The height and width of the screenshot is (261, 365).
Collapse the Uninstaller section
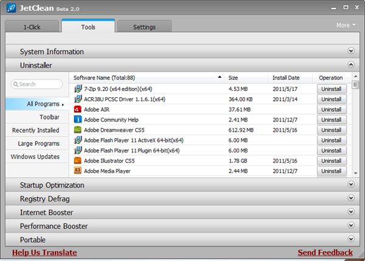[351, 64]
